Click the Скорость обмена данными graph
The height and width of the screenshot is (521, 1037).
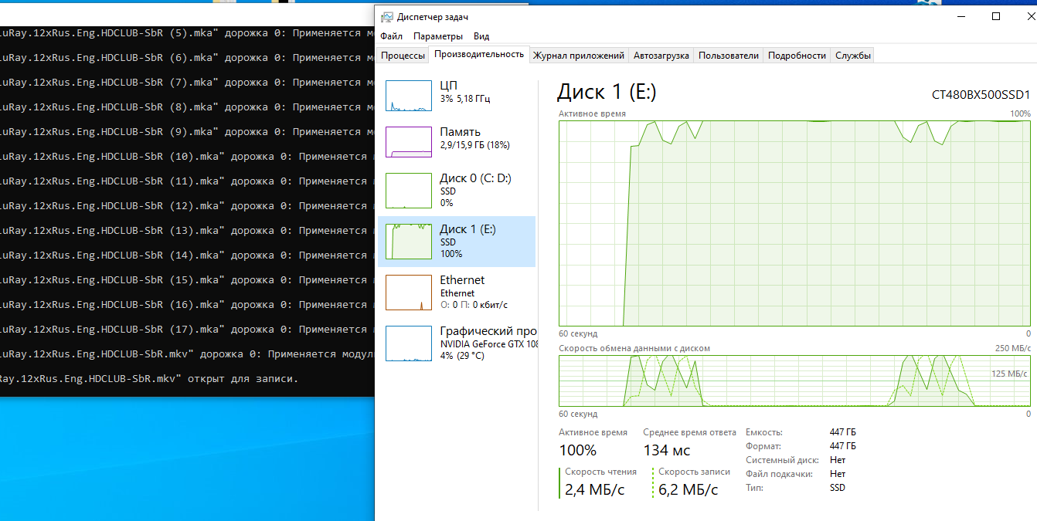(x=794, y=381)
